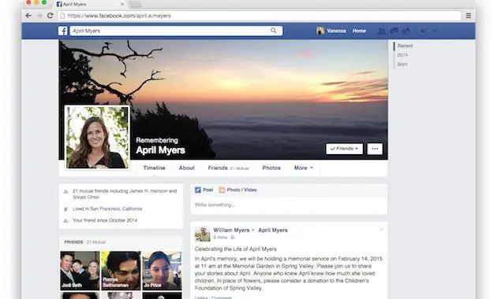Screen dimensions: 497x299
Task: Open the Friends status dropdown button
Action: [344, 149]
